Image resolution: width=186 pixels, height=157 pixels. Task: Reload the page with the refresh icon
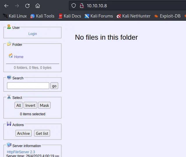[x=27, y=6]
